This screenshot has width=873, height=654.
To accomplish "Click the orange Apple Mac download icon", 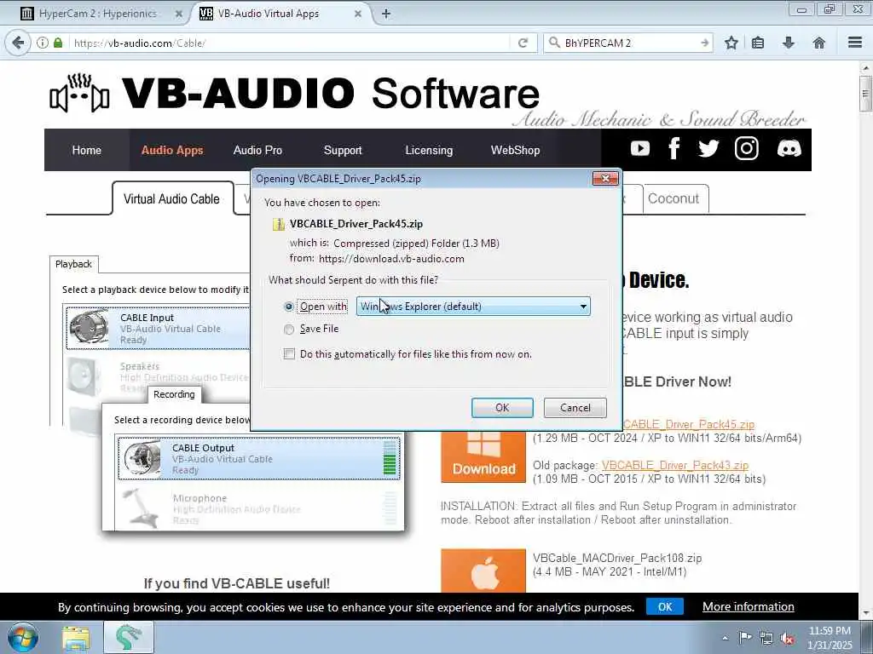I will [x=483, y=571].
